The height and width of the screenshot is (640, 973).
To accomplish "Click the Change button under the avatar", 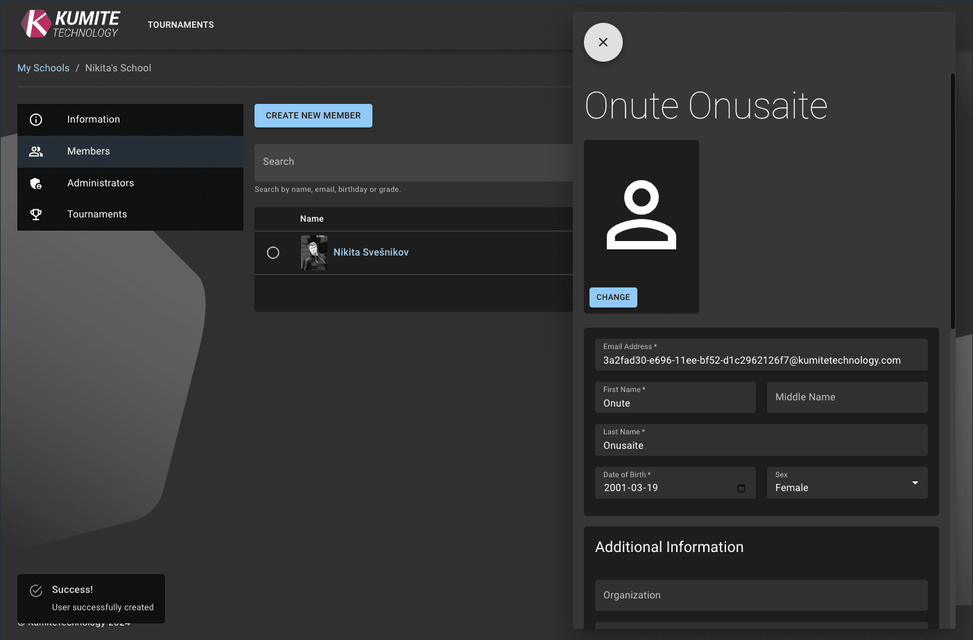I will tap(613, 297).
